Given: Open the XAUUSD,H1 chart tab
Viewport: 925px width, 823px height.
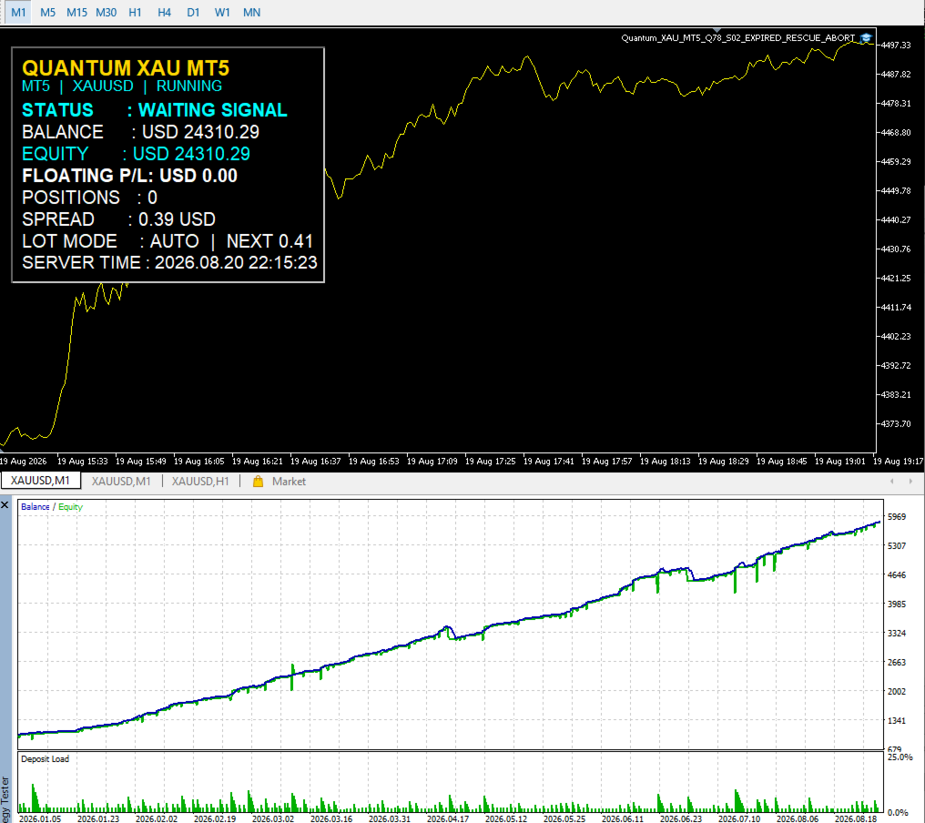Looking at the screenshot, I should [200, 482].
